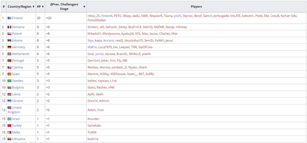Screen dimensions: 307x143
Task: Click the Ukraine flag icon
Action: point(9,101)
